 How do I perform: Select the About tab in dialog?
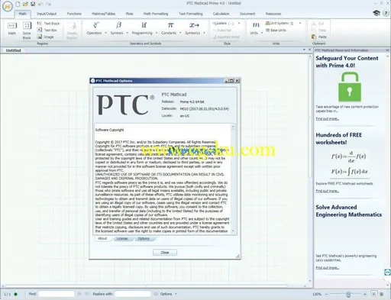tap(102, 239)
